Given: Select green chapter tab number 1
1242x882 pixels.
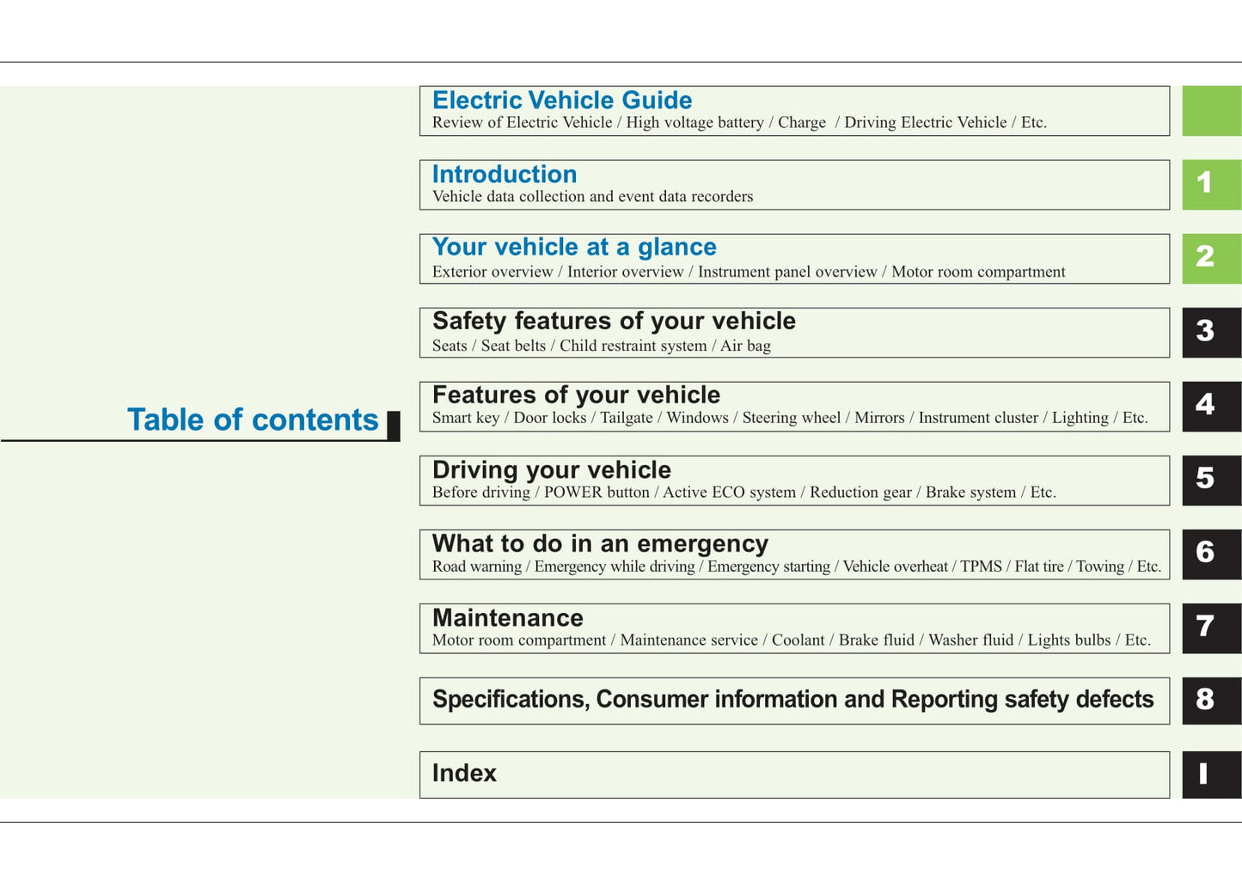Looking at the screenshot, I should point(1211,184).
